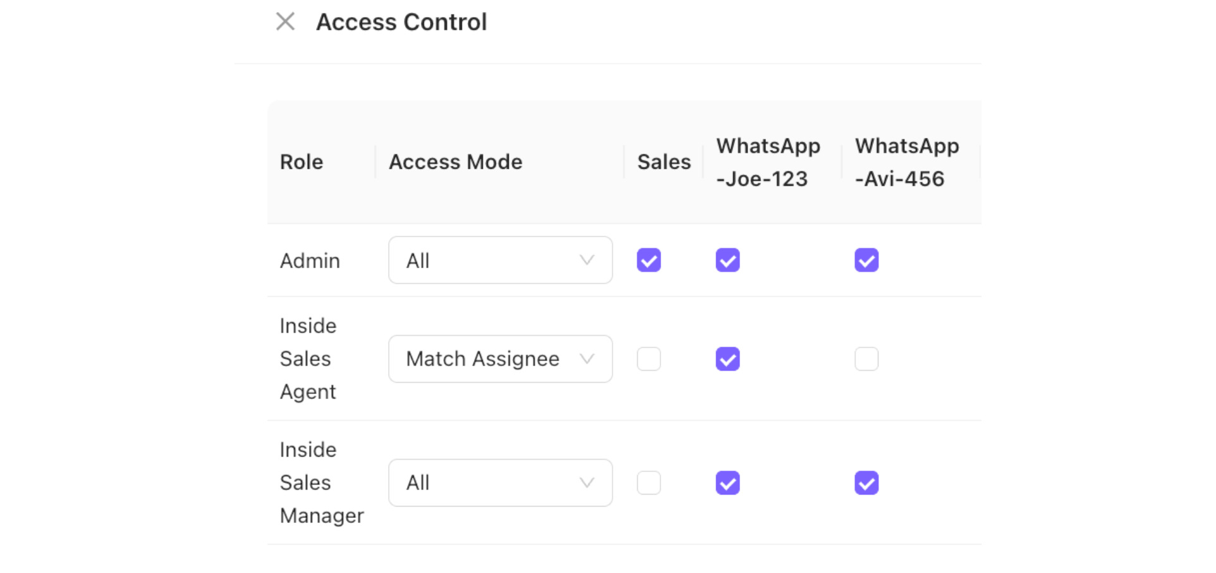Click the Role column header

[301, 162]
